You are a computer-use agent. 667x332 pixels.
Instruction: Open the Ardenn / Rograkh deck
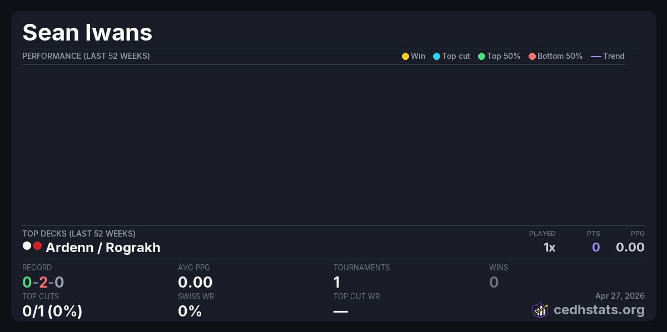coord(103,248)
